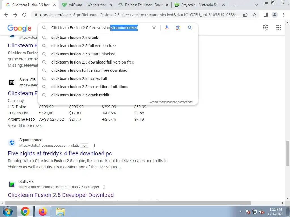290x217 pixels.
Task: Click the Squarespace globe favicon
Action: point(12,143)
